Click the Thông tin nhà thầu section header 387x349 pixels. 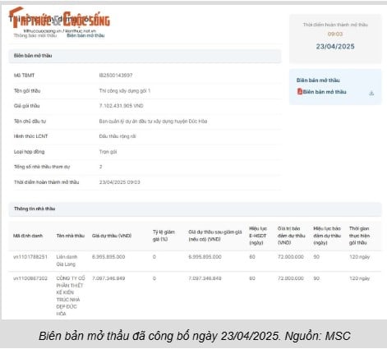click(195, 209)
